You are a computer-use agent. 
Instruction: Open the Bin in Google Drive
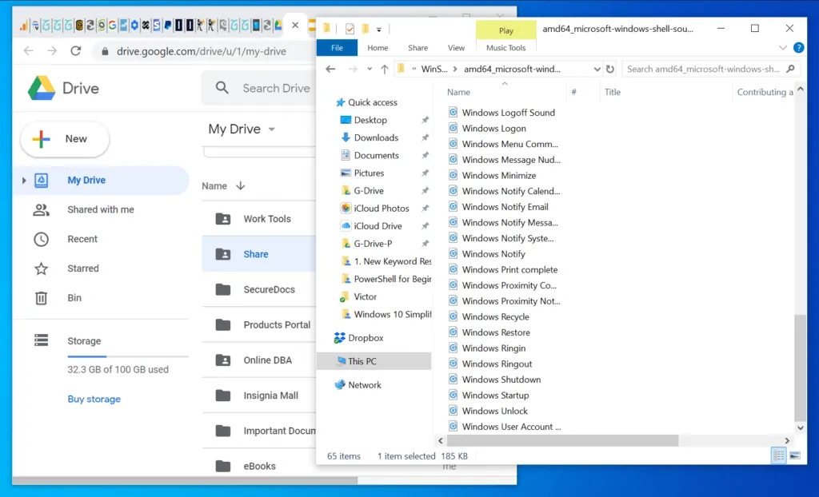point(74,297)
